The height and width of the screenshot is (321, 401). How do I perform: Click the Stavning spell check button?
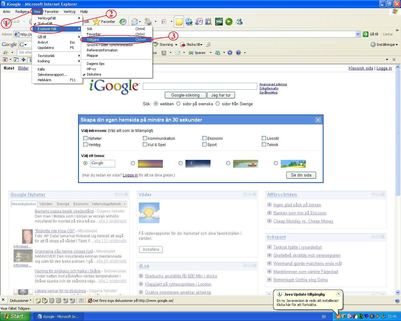point(163,45)
